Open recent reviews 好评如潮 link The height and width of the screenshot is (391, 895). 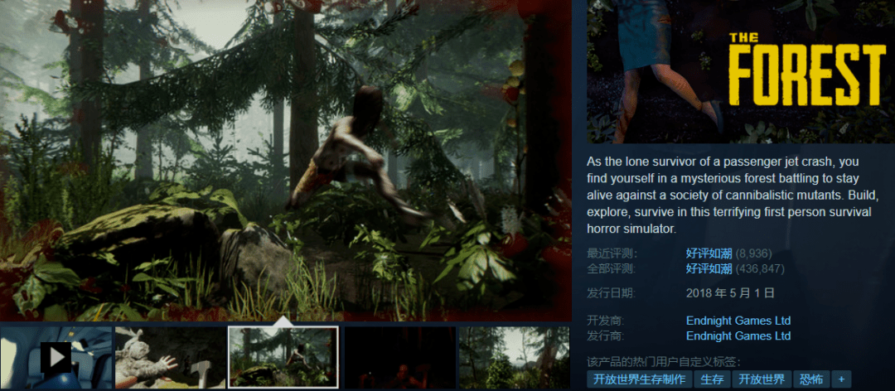709,253
